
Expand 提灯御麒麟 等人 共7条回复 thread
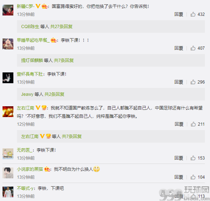(x=47, y=61)
